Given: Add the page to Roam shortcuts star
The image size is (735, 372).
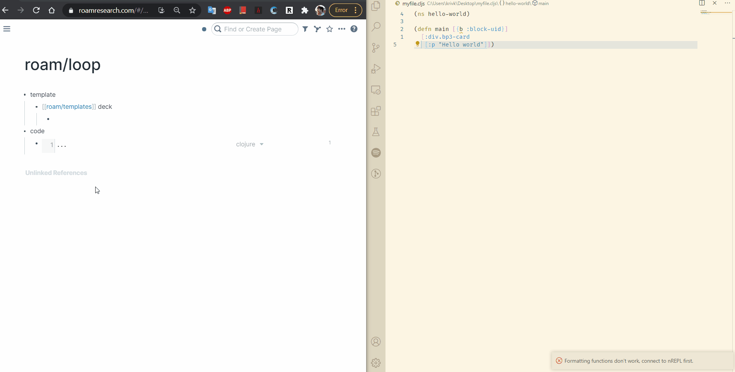Looking at the screenshot, I should [x=329, y=29].
